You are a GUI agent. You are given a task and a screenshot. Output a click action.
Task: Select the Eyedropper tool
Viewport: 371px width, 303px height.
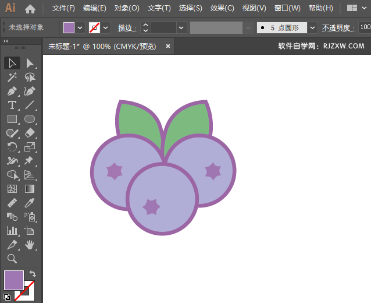pyautogui.click(x=30, y=203)
